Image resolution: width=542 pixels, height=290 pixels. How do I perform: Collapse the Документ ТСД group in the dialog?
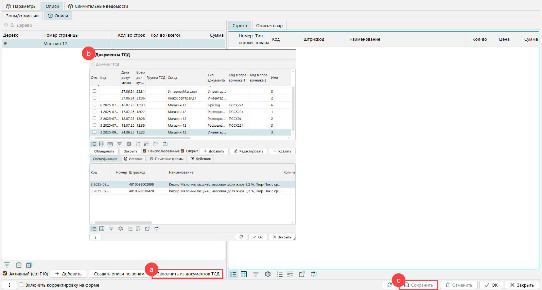coord(93,64)
